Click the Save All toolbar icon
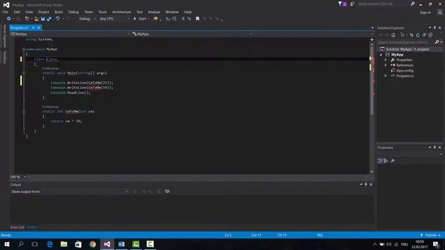This screenshot has width=445, height=250. (x=49, y=19)
